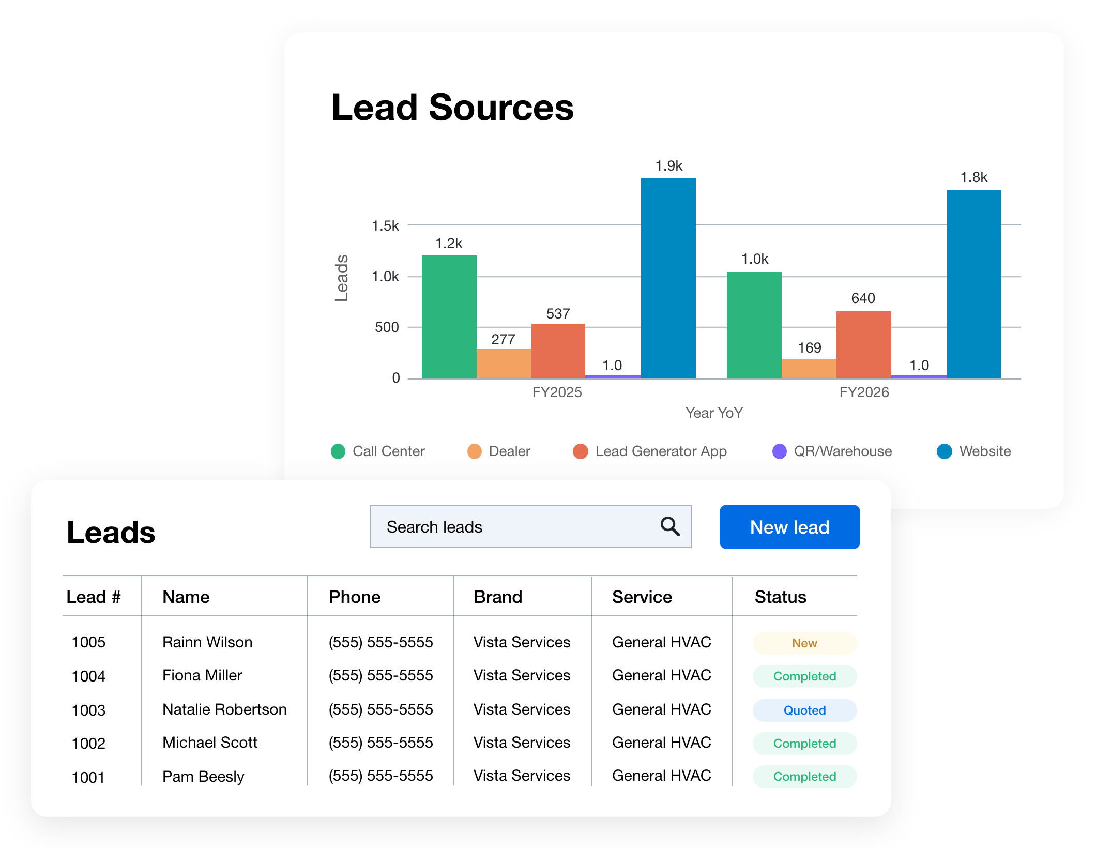Image resolution: width=1096 pixels, height=848 pixels.
Task: Click the Quoted status badge
Action: 804,710
